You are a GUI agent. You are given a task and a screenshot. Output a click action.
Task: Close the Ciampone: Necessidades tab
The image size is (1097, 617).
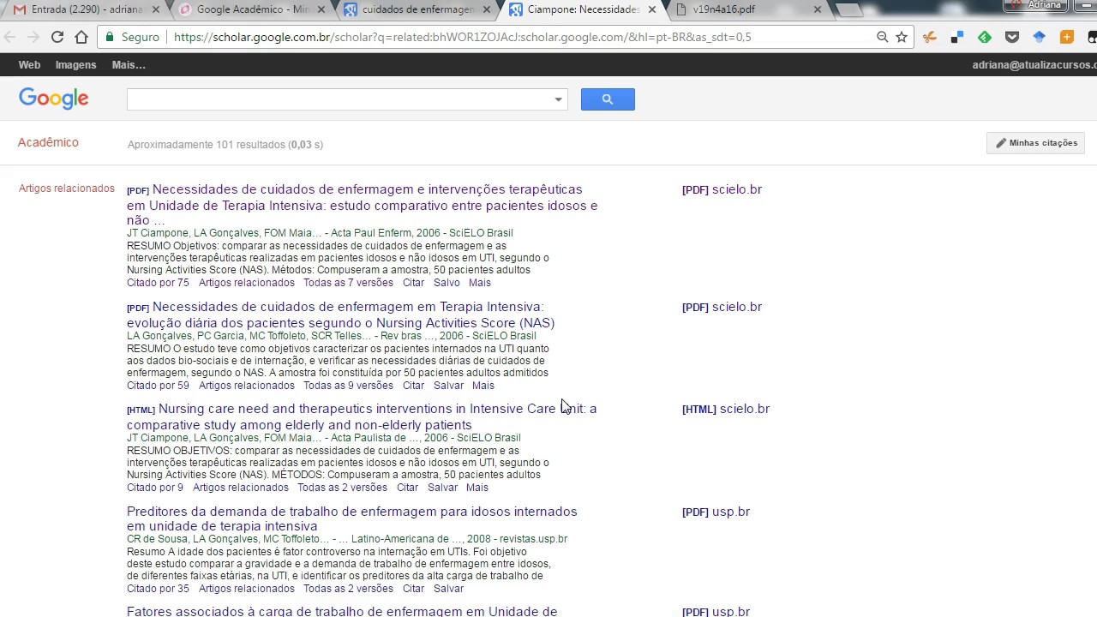[x=652, y=9]
